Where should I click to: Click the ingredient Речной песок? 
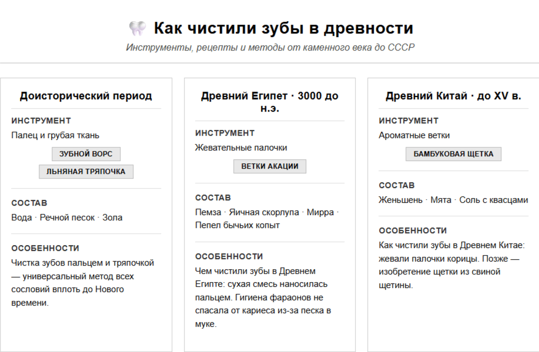[x=67, y=217]
